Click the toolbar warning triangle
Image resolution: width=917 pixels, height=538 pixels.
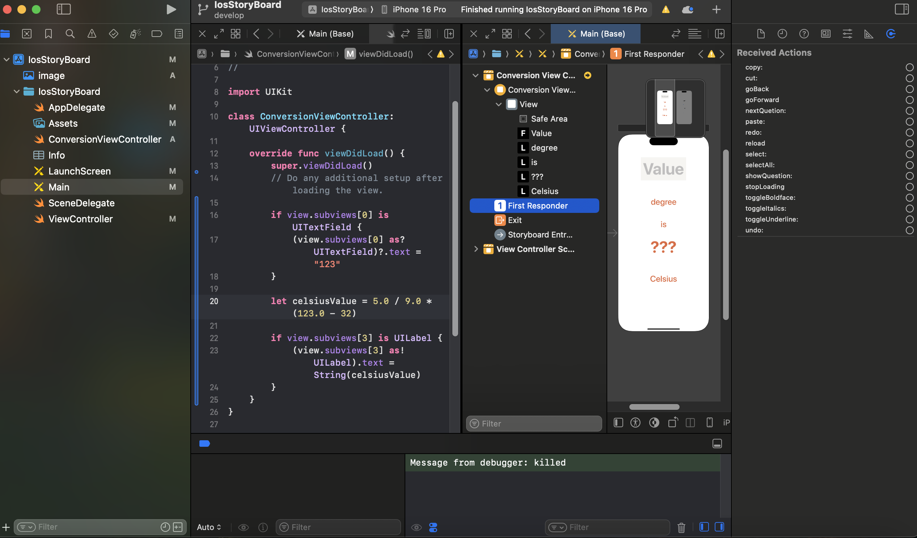pyautogui.click(x=665, y=9)
